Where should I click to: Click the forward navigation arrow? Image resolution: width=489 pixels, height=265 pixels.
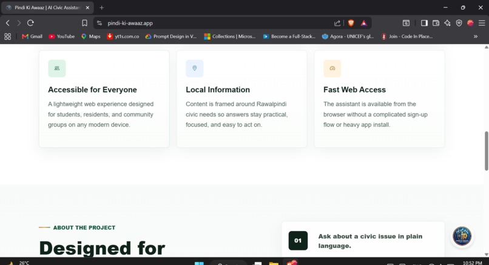coord(19,23)
